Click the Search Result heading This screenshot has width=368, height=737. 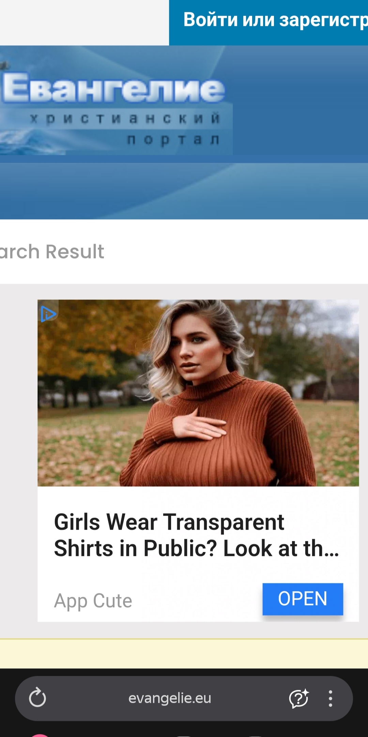(52, 251)
